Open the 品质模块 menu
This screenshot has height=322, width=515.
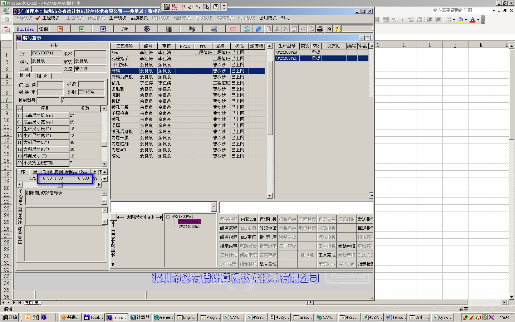(139, 18)
